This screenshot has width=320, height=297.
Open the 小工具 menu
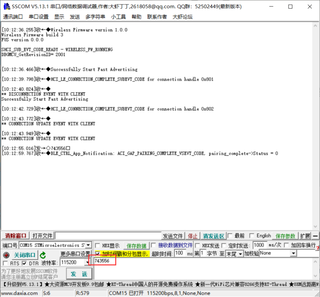pyautogui.click(x=118, y=17)
